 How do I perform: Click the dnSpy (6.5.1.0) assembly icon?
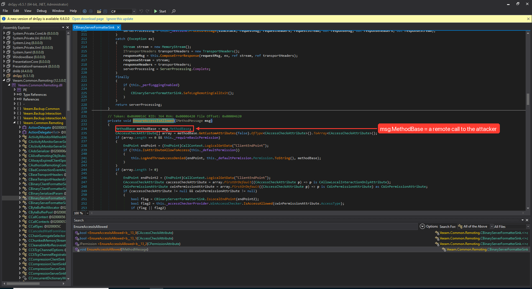[9, 76]
